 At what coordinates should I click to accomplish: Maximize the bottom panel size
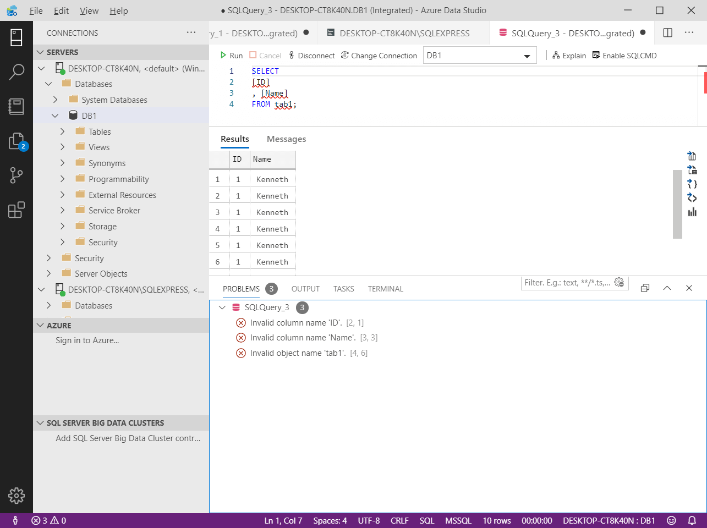[667, 288]
